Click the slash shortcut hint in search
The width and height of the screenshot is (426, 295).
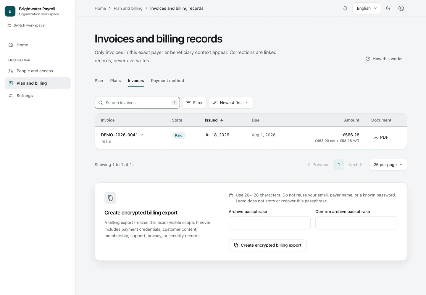pos(174,103)
